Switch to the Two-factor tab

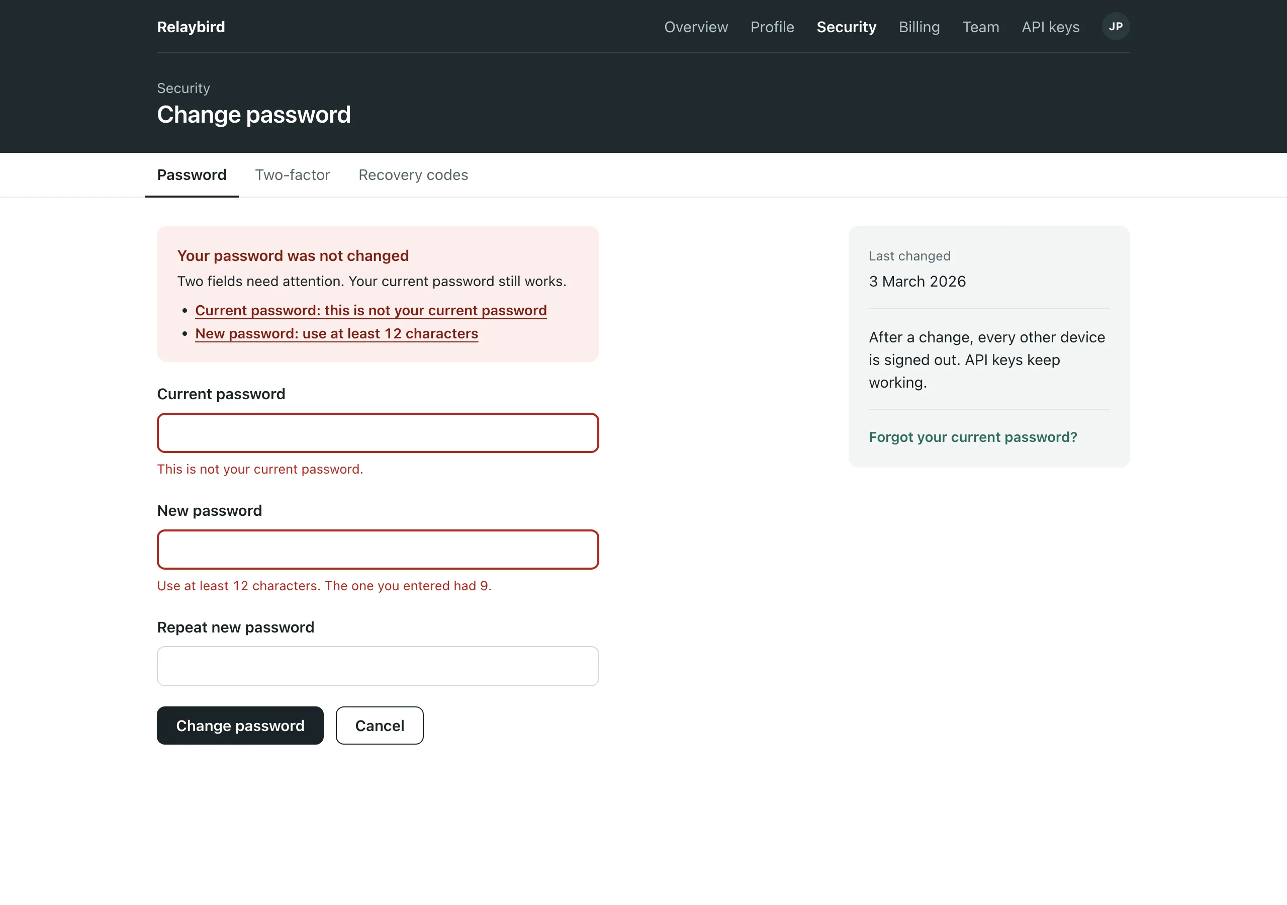click(x=293, y=175)
